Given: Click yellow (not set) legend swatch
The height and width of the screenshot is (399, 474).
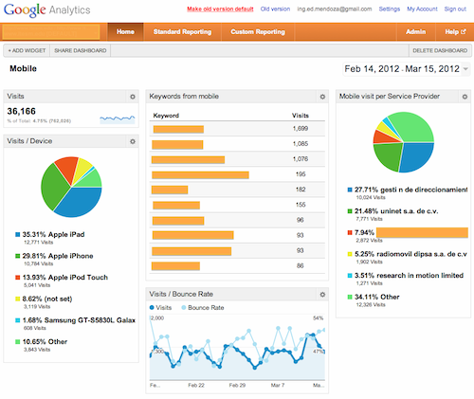Looking at the screenshot, I should [x=18, y=299].
